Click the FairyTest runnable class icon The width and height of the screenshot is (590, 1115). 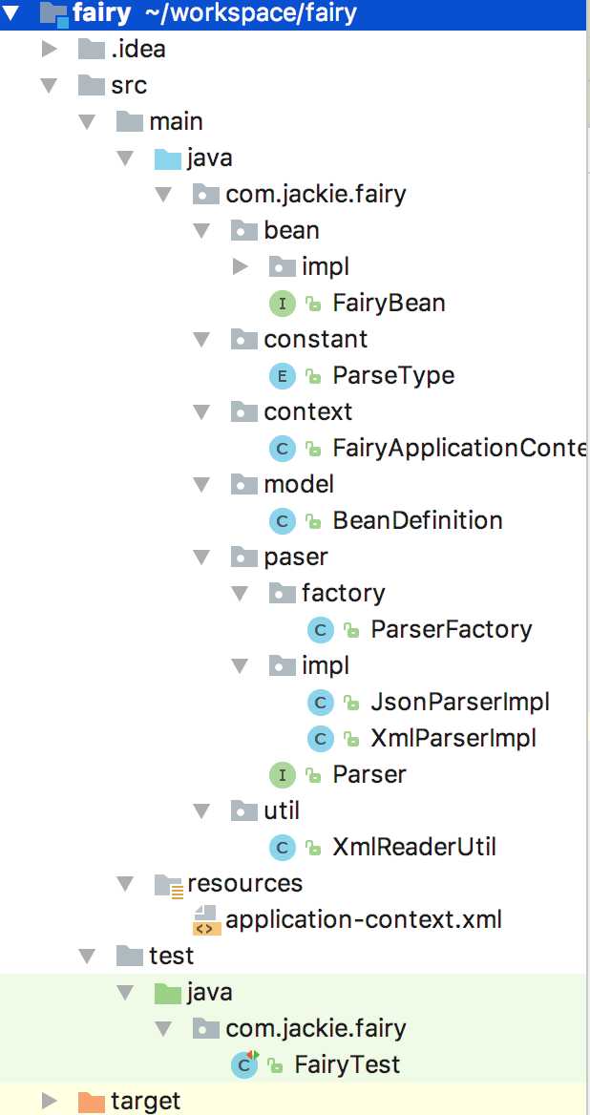(x=245, y=1064)
